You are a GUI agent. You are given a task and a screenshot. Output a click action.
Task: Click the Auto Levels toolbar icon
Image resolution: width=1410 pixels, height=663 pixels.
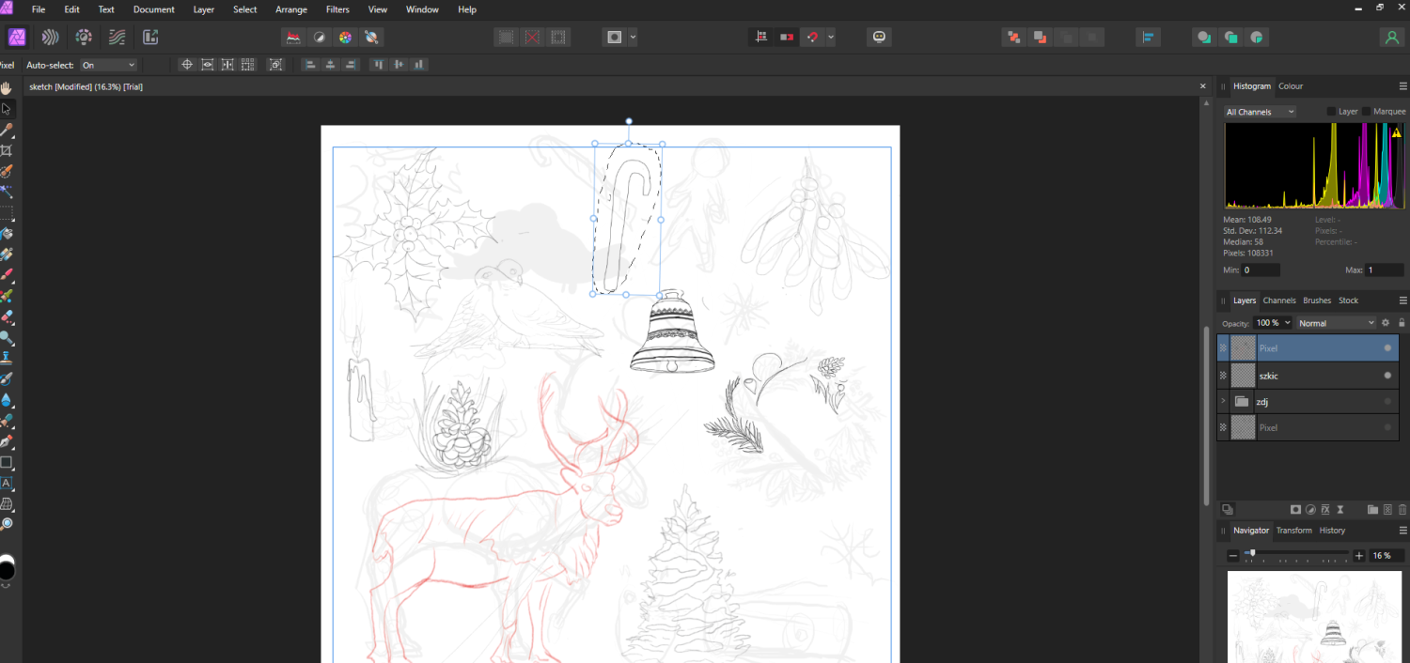point(293,38)
